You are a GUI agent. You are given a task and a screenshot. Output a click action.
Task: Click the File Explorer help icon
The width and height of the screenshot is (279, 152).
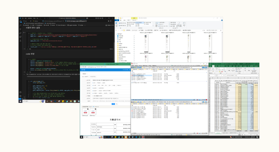click(222, 20)
